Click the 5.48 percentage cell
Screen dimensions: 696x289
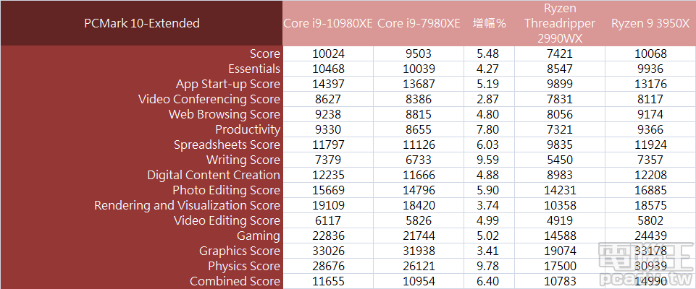click(489, 54)
